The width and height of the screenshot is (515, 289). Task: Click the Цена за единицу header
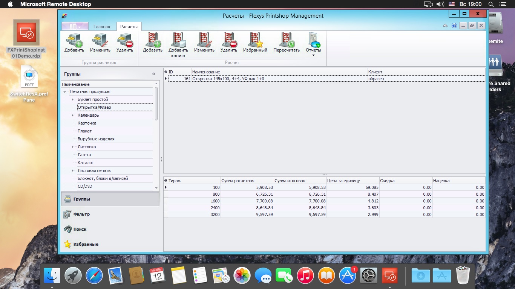(353, 181)
